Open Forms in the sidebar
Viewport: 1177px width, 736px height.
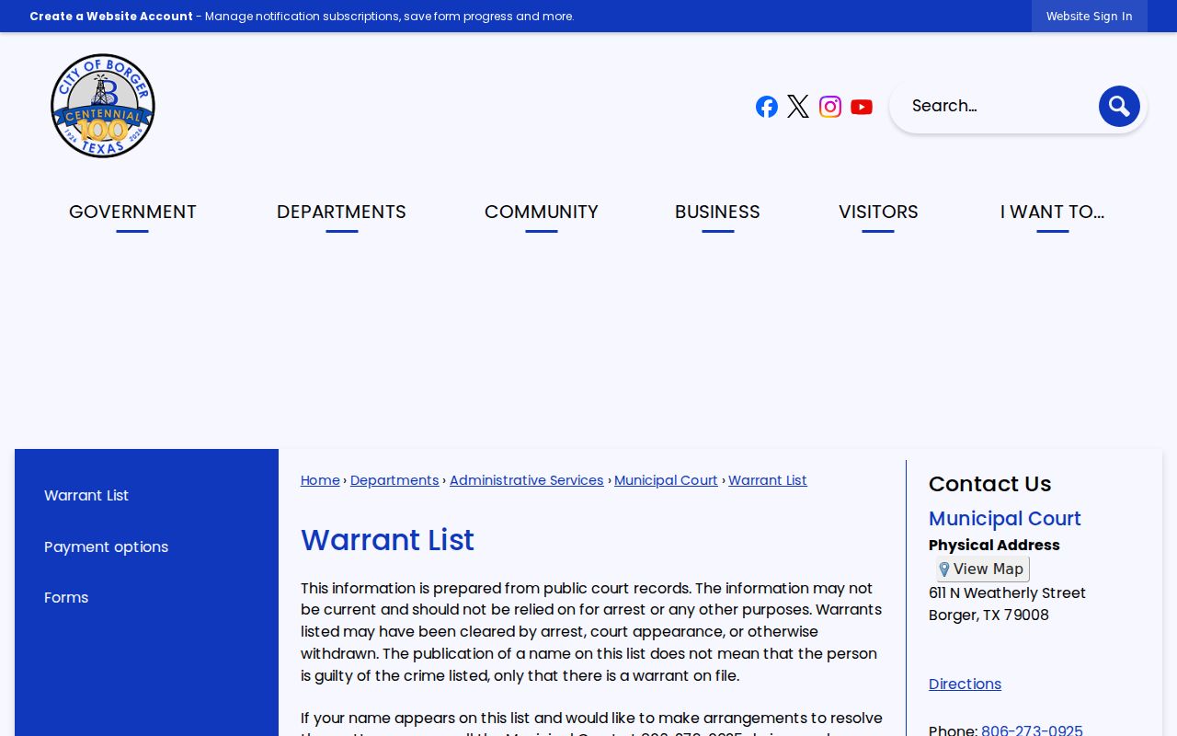66,597
